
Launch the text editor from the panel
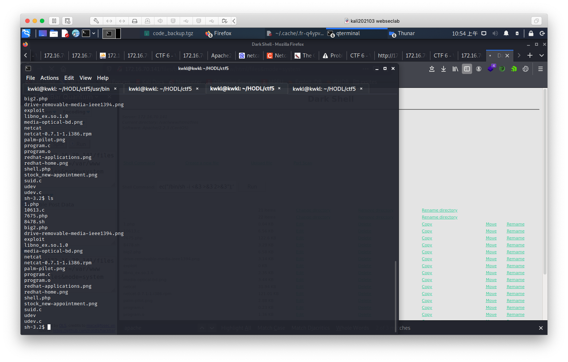(x=65, y=33)
